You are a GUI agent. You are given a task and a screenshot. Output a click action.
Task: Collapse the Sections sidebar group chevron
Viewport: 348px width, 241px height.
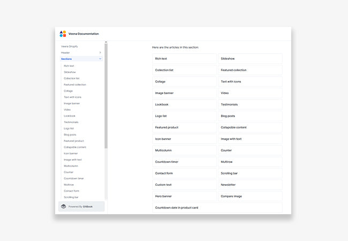coord(100,59)
